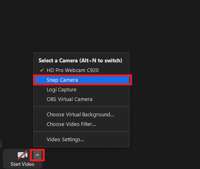Choose OBS Virtual Camera from list
The width and height of the screenshot is (200, 169).
tap(70, 99)
